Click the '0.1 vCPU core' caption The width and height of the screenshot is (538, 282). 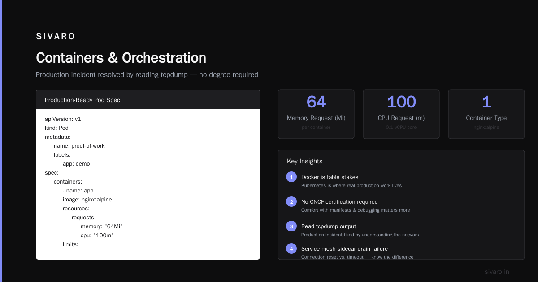pos(401,128)
